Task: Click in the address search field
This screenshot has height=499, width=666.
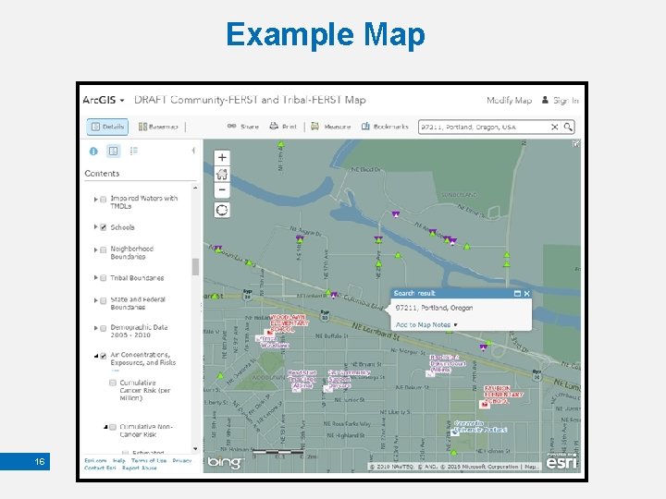Action: pos(484,127)
